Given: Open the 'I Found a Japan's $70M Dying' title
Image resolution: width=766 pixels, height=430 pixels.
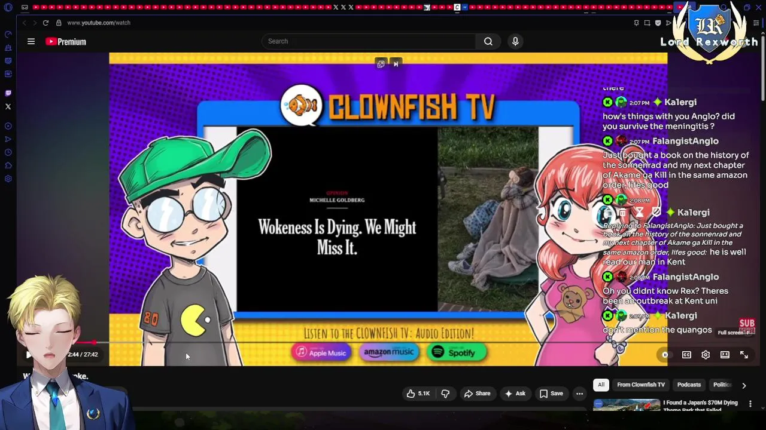Looking at the screenshot, I should 700,406.
